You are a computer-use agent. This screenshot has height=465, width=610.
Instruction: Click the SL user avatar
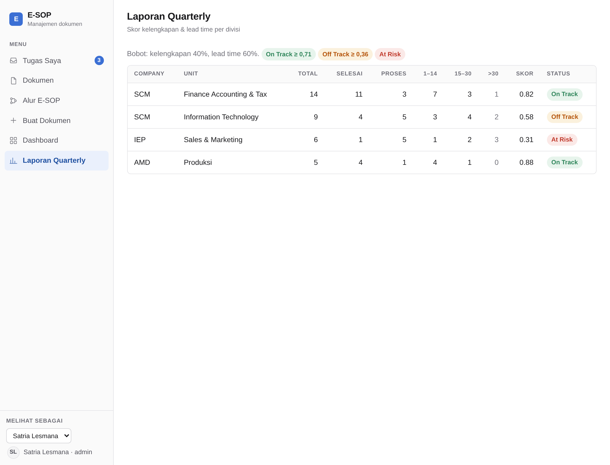pyautogui.click(x=13, y=452)
